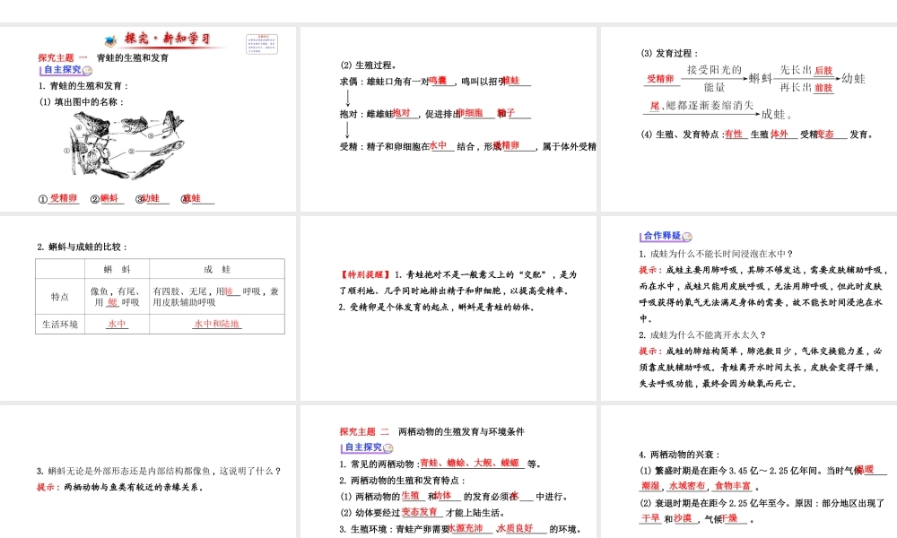Click the down arrow between 求偶 and 抱对
The width and height of the screenshot is (897, 538).
(x=347, y=98)
